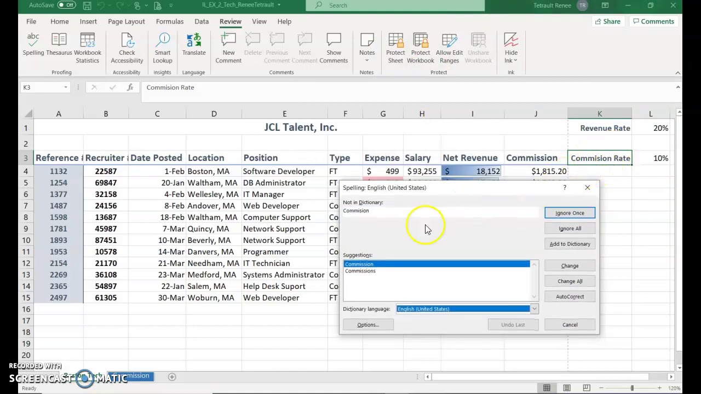Collapse the ribbon with chevron
This screenshot has width=701, height=394.
pos(678,73)
